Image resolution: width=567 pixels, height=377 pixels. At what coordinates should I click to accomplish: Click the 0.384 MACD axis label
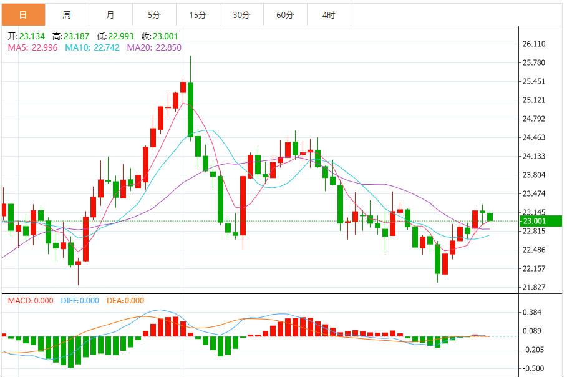coord(532,312)
